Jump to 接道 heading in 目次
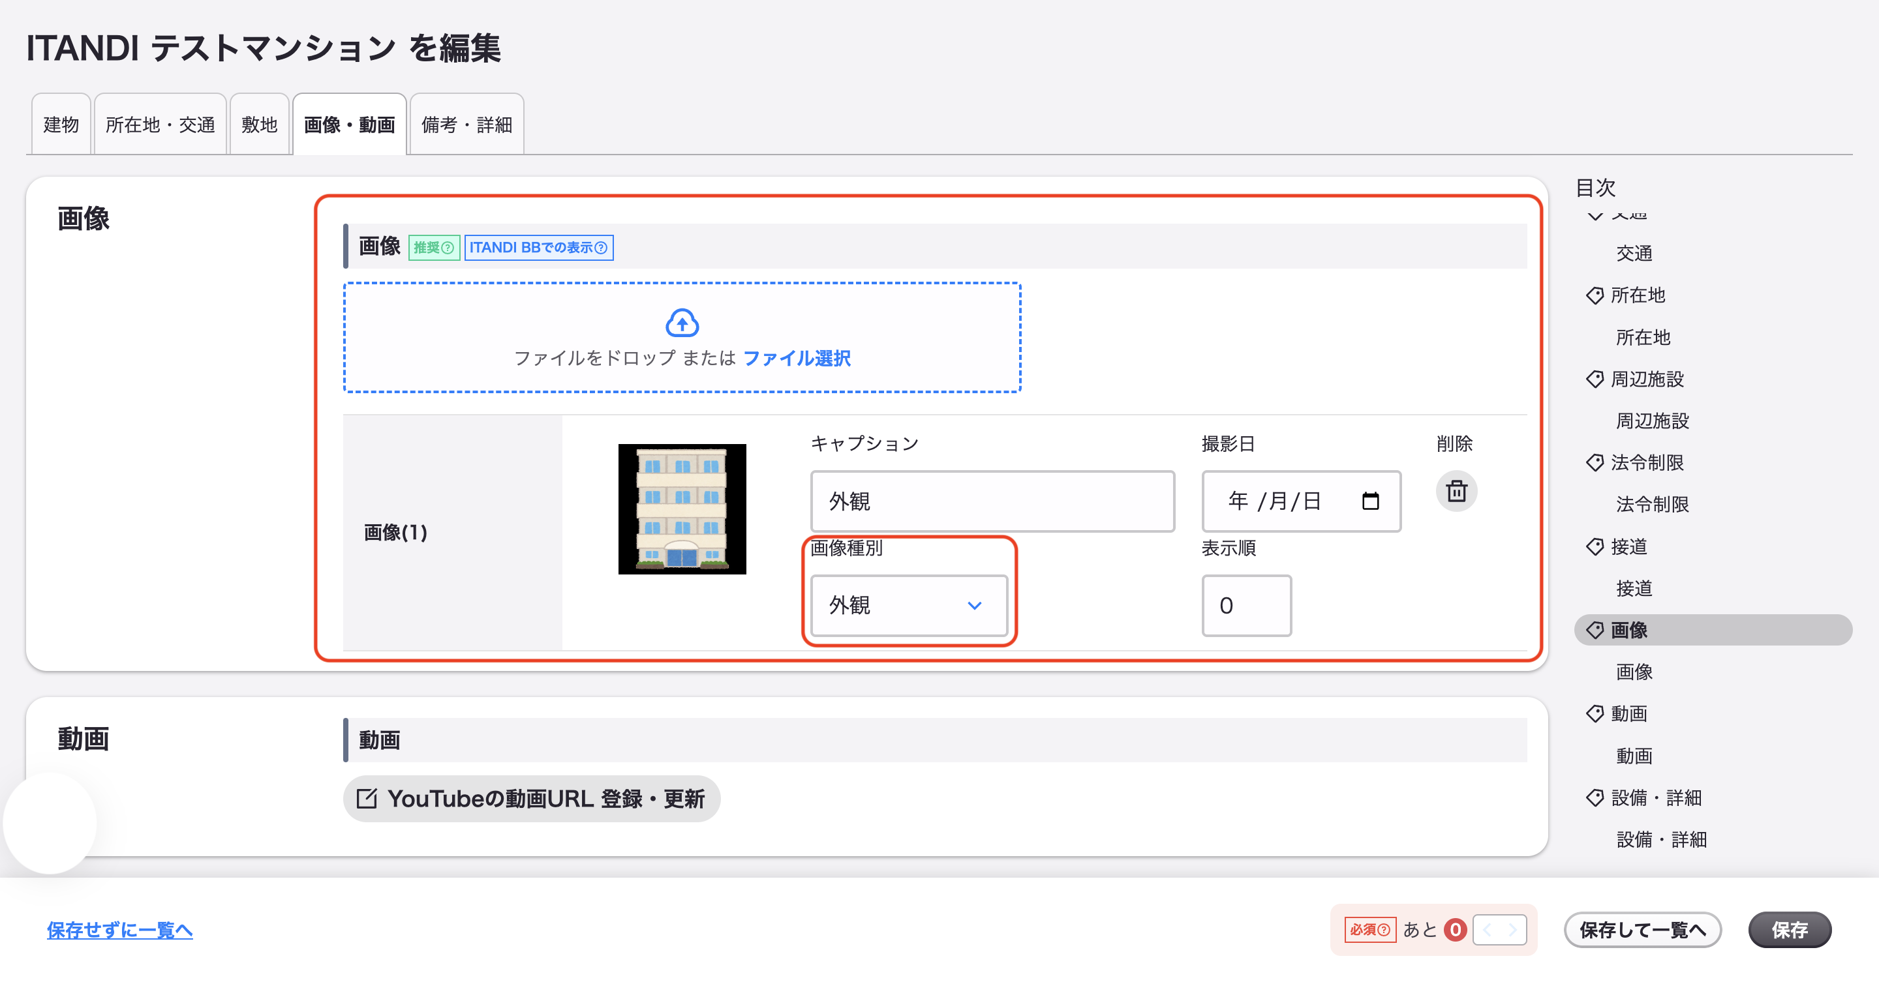The image size is (1879, 982). [1629, 547]
